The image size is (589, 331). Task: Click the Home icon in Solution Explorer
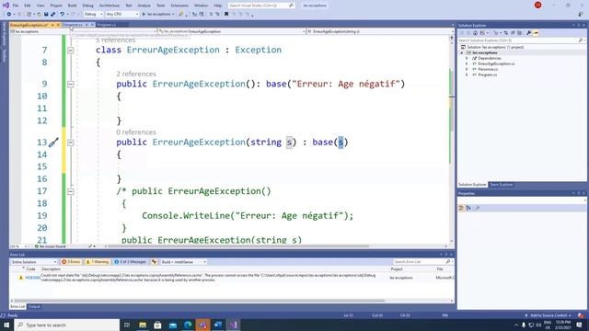pos(475,33)
